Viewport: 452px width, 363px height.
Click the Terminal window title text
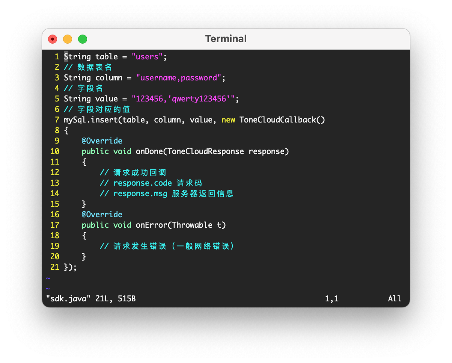tap(226, 39)
